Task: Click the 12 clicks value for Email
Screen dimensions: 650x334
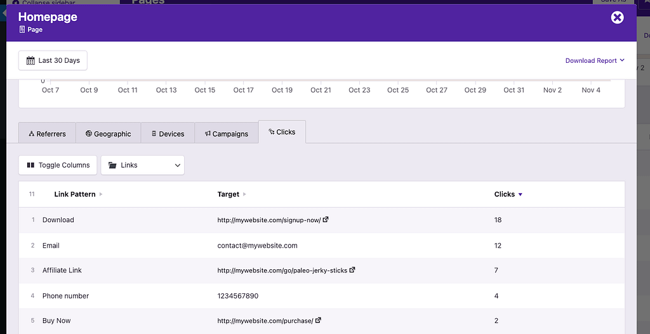Action: 498,246
